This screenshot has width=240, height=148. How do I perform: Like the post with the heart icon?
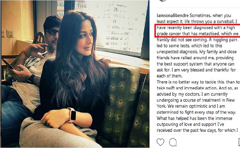click(x=160, y=142)
